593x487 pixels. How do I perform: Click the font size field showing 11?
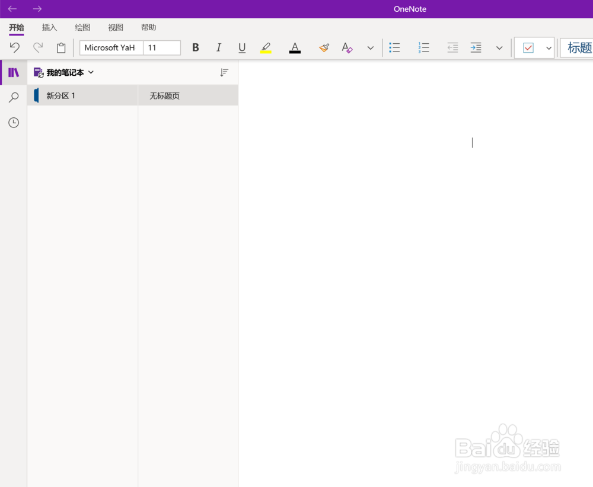click(162, 47)
